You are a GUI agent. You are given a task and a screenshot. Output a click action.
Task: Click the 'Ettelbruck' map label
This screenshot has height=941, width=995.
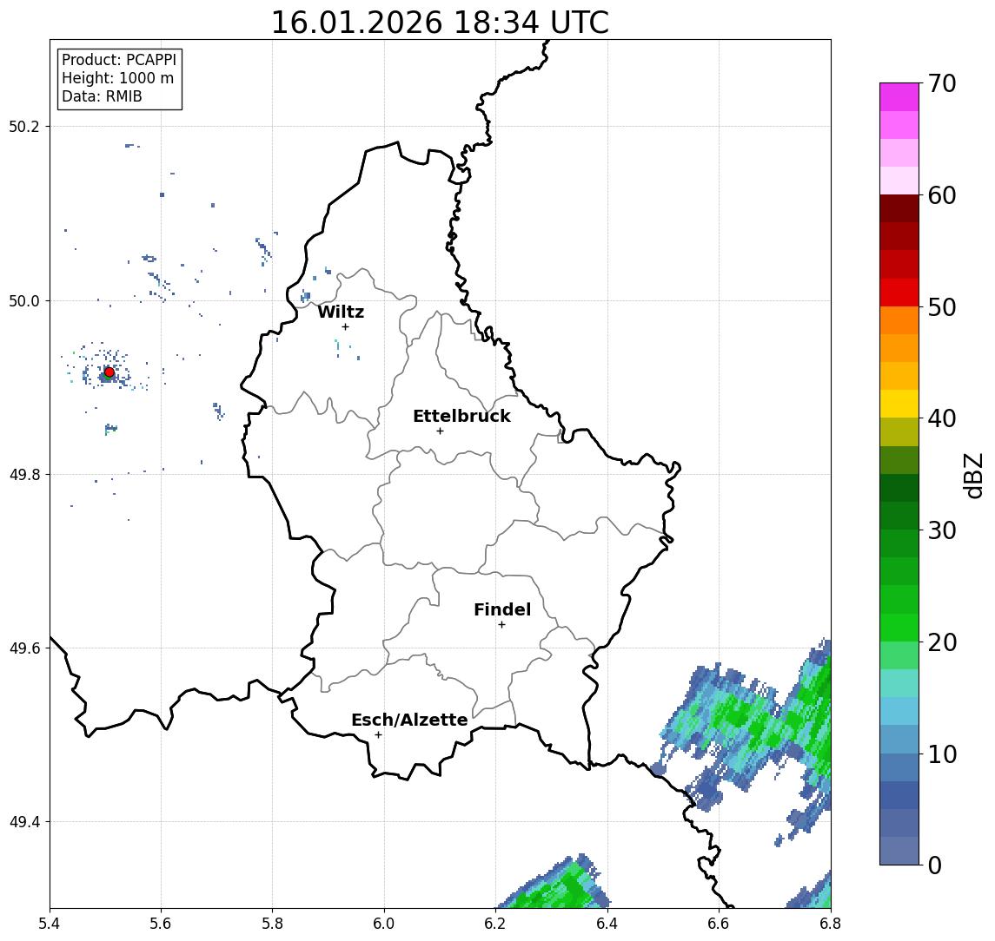[x=461, y=416]
